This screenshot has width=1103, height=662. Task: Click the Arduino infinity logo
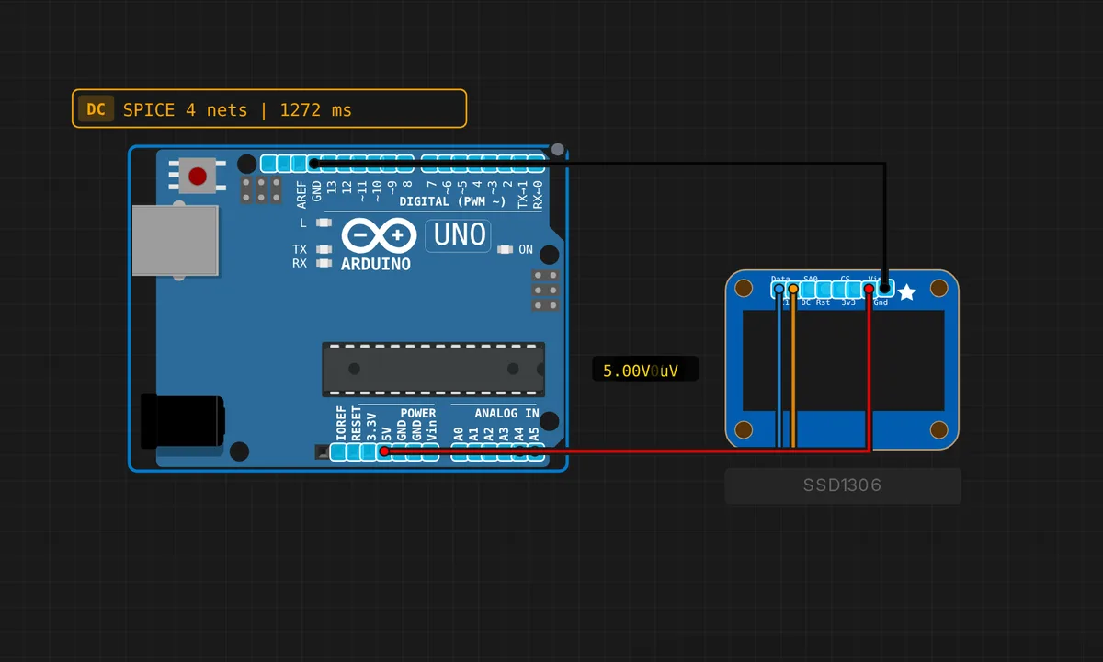[377, 235]
